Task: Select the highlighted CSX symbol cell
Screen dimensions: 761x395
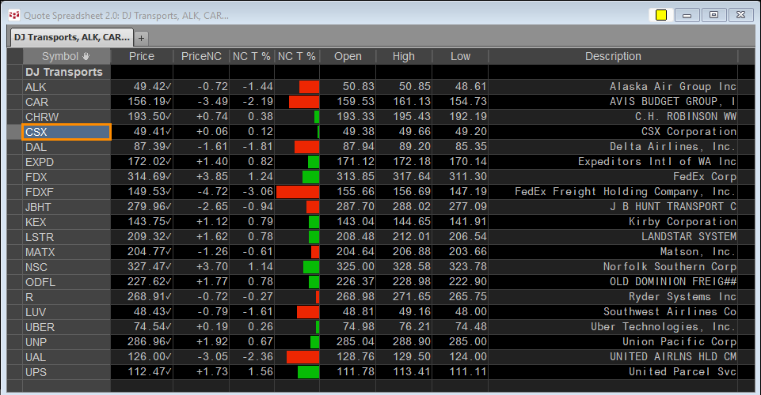Action: point(67,132)
